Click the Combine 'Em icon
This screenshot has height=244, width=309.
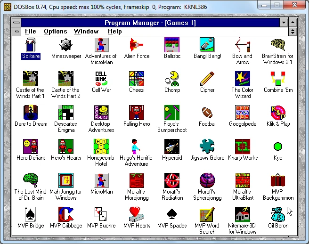coord(278,79)
